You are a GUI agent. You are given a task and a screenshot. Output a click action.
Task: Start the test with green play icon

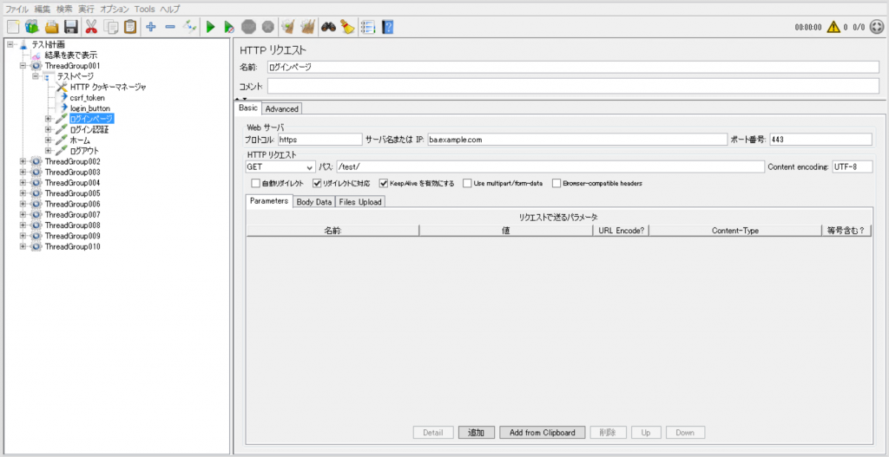tap(210, 27)
